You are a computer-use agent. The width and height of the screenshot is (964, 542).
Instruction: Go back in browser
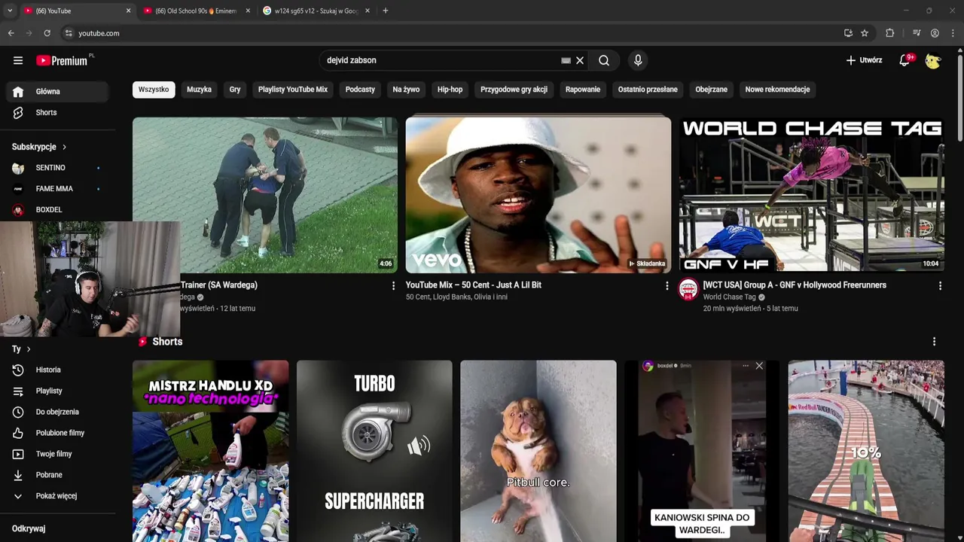[x=11, y=33]
